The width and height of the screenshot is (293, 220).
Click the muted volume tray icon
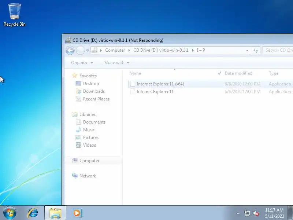(256, 213)
